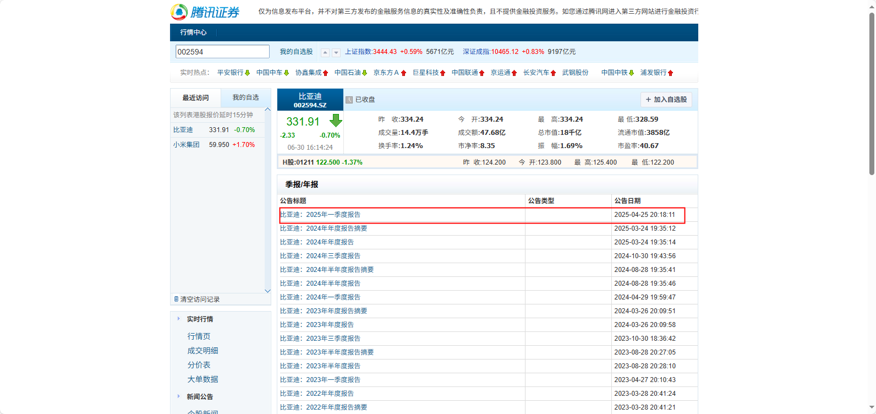876x414 pixels.
Task: Open 深证成指 index quote
Action: coord(477,52)
